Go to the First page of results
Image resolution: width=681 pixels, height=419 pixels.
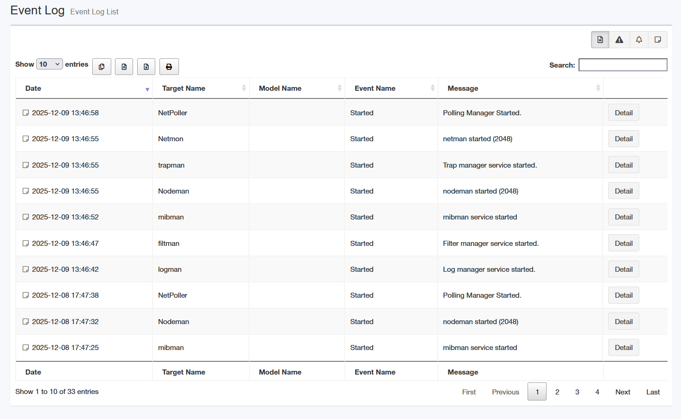coord(469,392)
